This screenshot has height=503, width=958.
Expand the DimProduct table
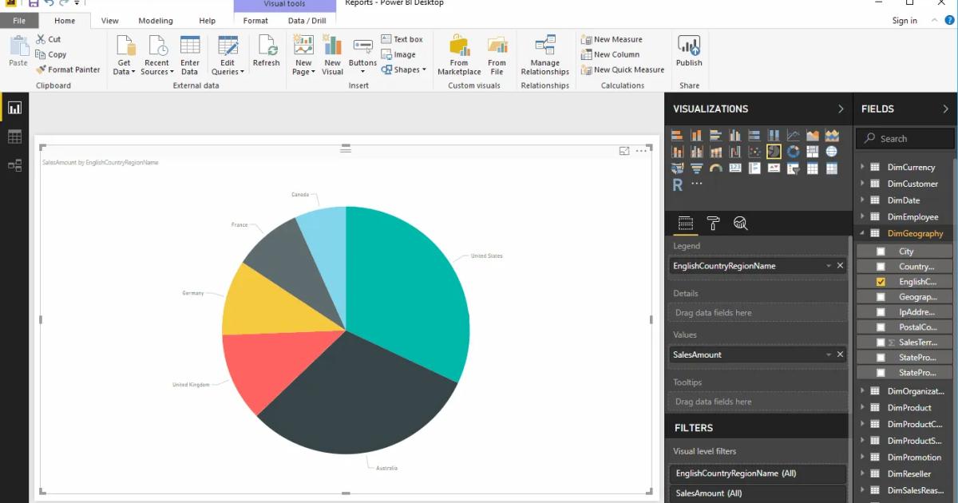[x=861, y=407]
